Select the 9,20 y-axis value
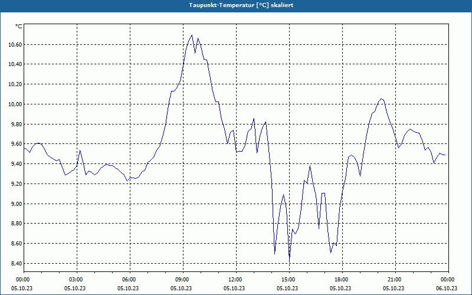Screen dimensions: 472x295 (x=16, y=183)
